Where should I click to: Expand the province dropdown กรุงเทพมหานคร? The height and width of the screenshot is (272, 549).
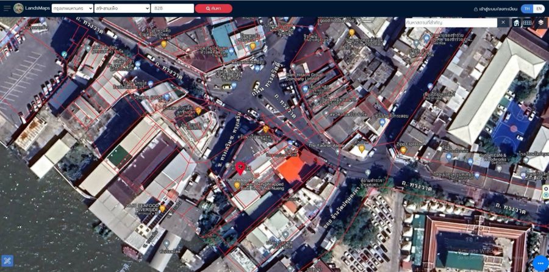[x=72, y=9]
